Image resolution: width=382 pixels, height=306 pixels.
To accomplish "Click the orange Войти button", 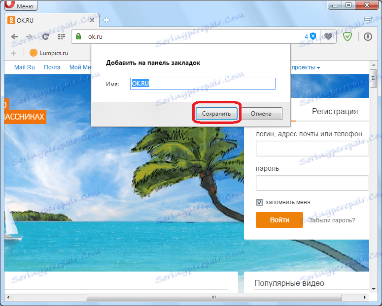I will (x=279, y=220).
